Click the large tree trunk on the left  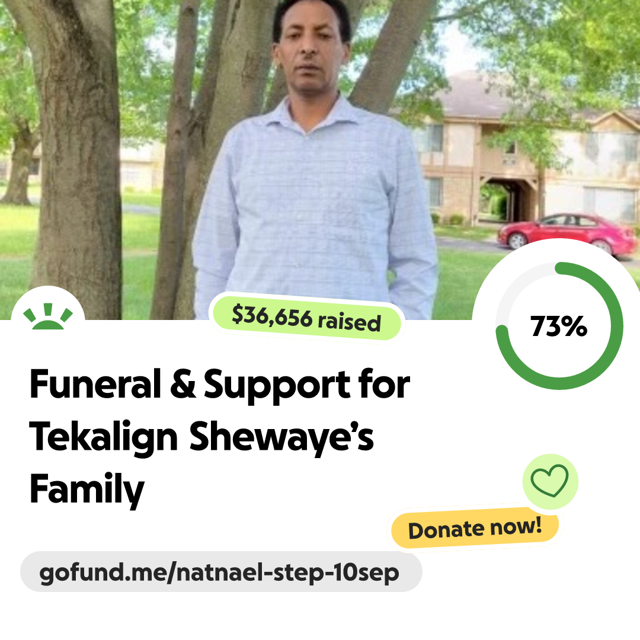(78, 164)
